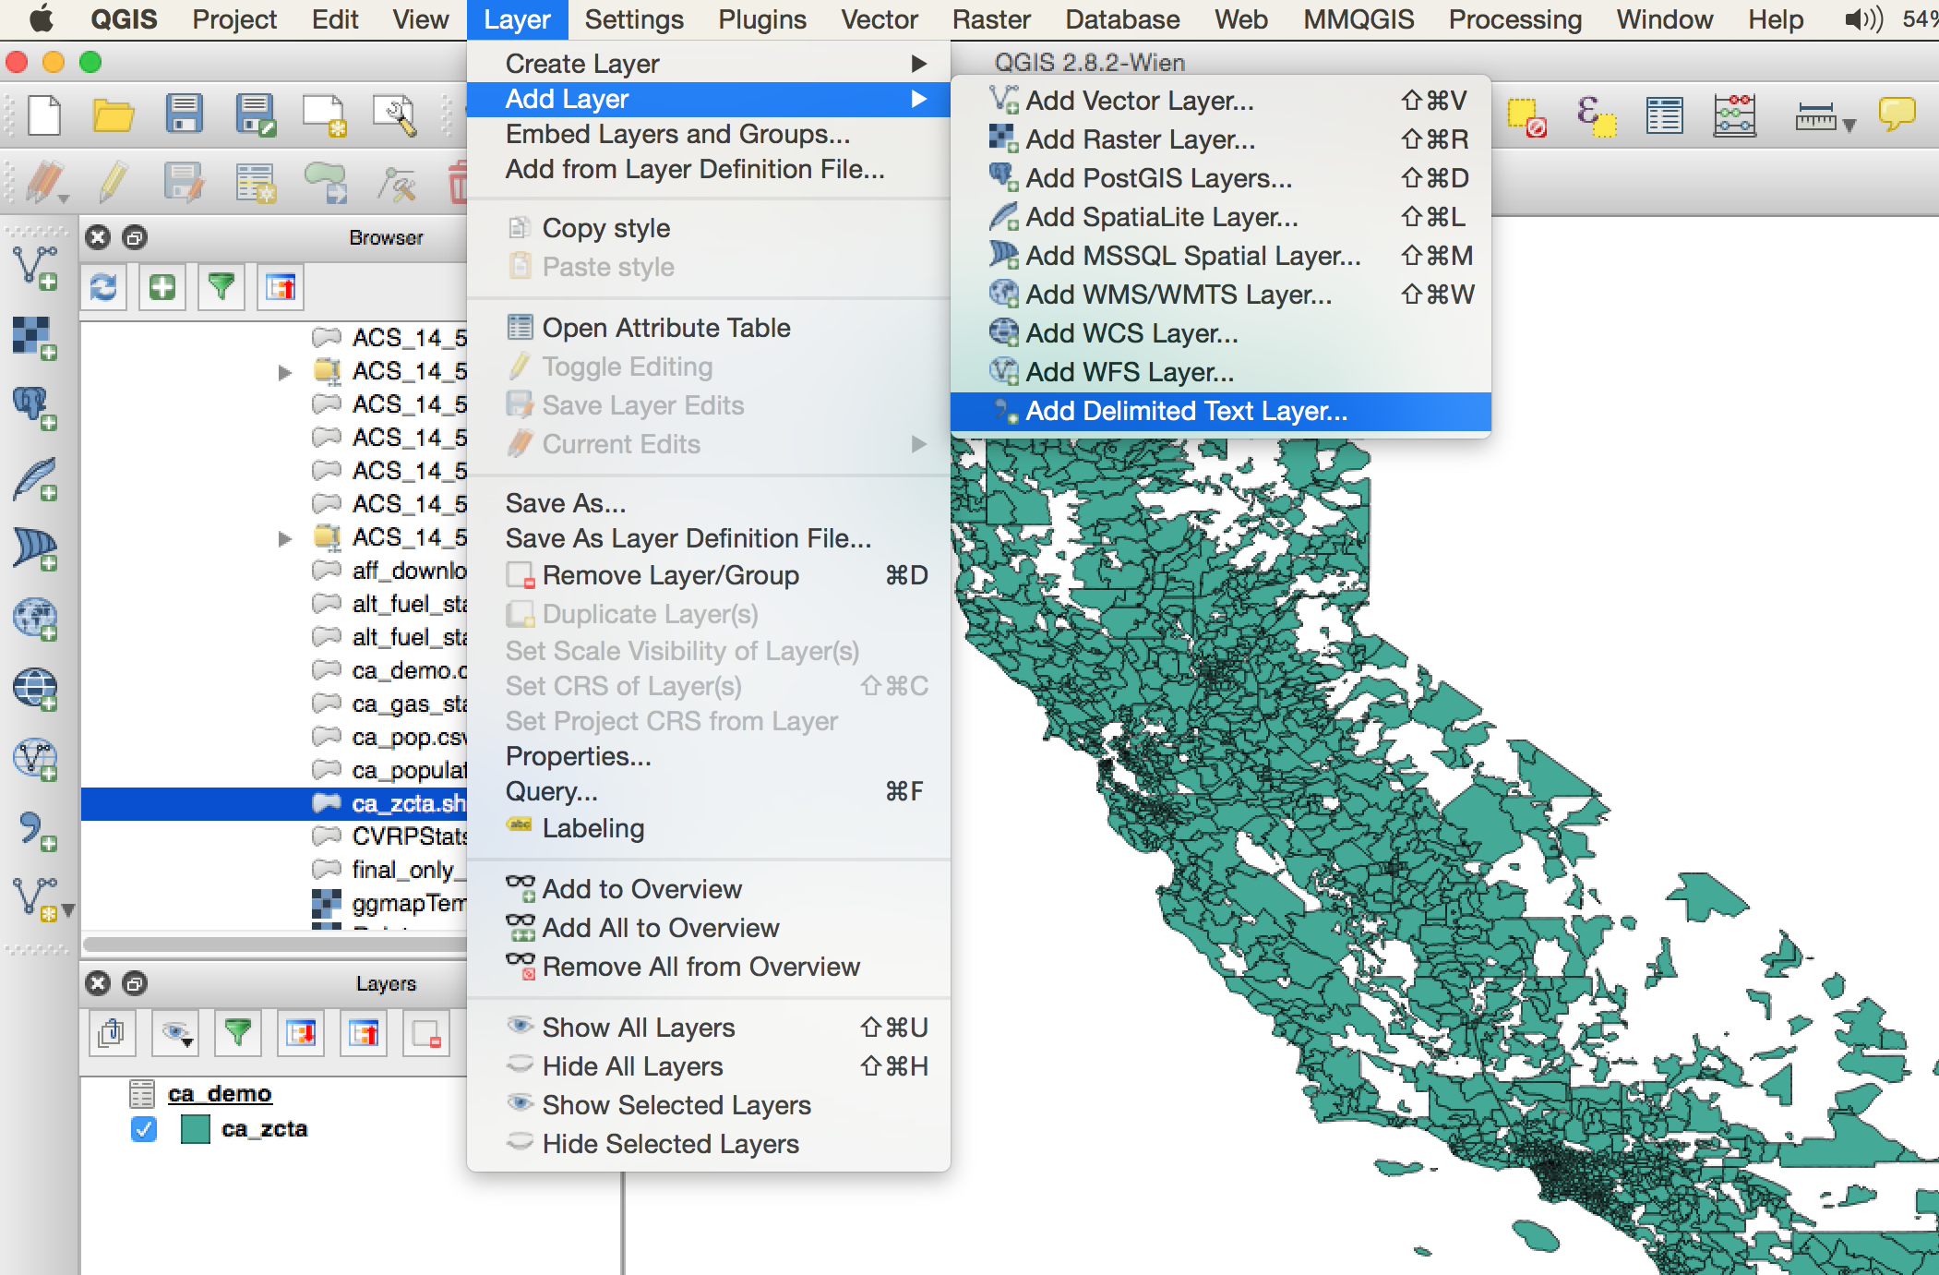Click the Browser panel Collapse All icon
The width and height of the screenshot is (1939, 1275).
[281, 287]
